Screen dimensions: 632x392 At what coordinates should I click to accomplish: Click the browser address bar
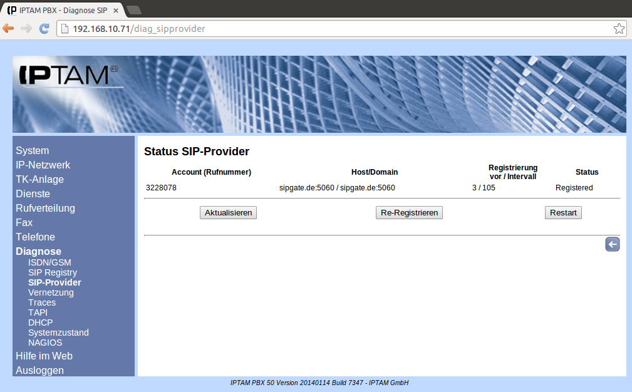338,29
